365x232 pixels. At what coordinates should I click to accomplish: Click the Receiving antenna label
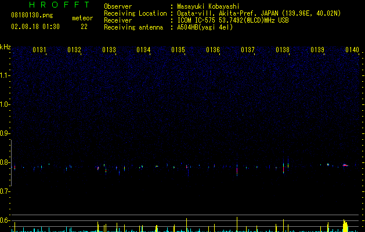133,27
